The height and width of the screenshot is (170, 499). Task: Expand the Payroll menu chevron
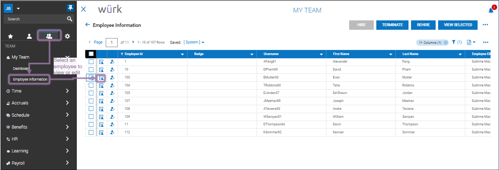tap(67, 163)
